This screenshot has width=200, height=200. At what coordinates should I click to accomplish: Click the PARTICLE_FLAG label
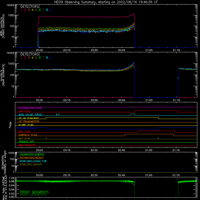(x=28, y=135)
